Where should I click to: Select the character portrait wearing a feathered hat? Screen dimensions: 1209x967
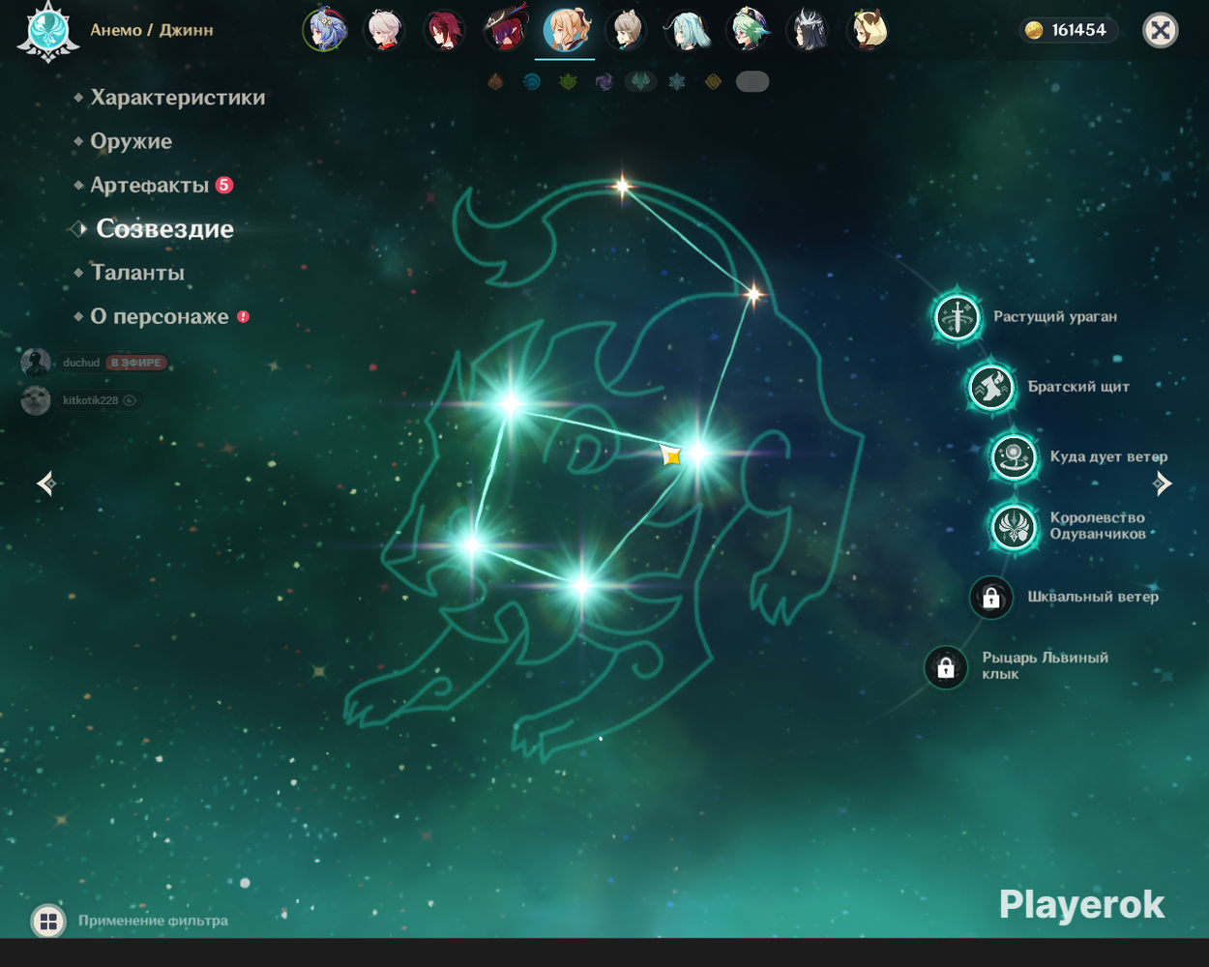click(x=505, y=30)
